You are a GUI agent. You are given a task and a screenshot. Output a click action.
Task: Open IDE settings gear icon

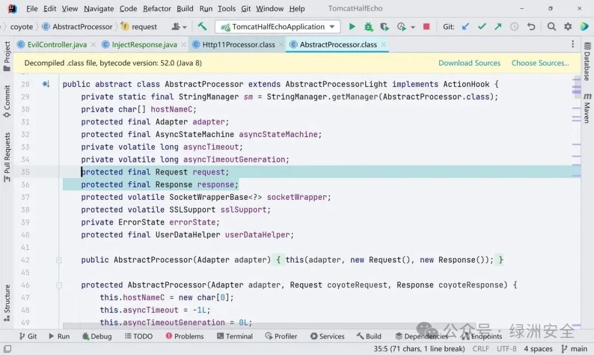tap(568, 26)
